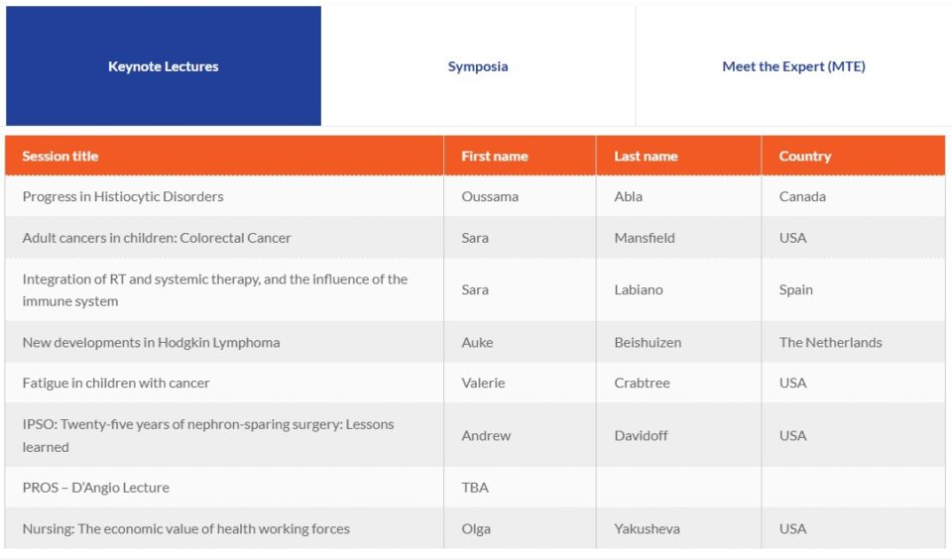Click the Nursing economic value session title

coord(185,528)
